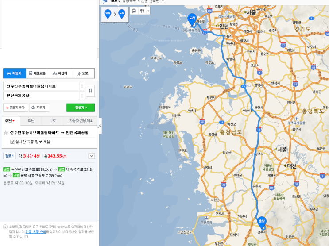Swap origin and destination with the arrows button

coord(90,91)
